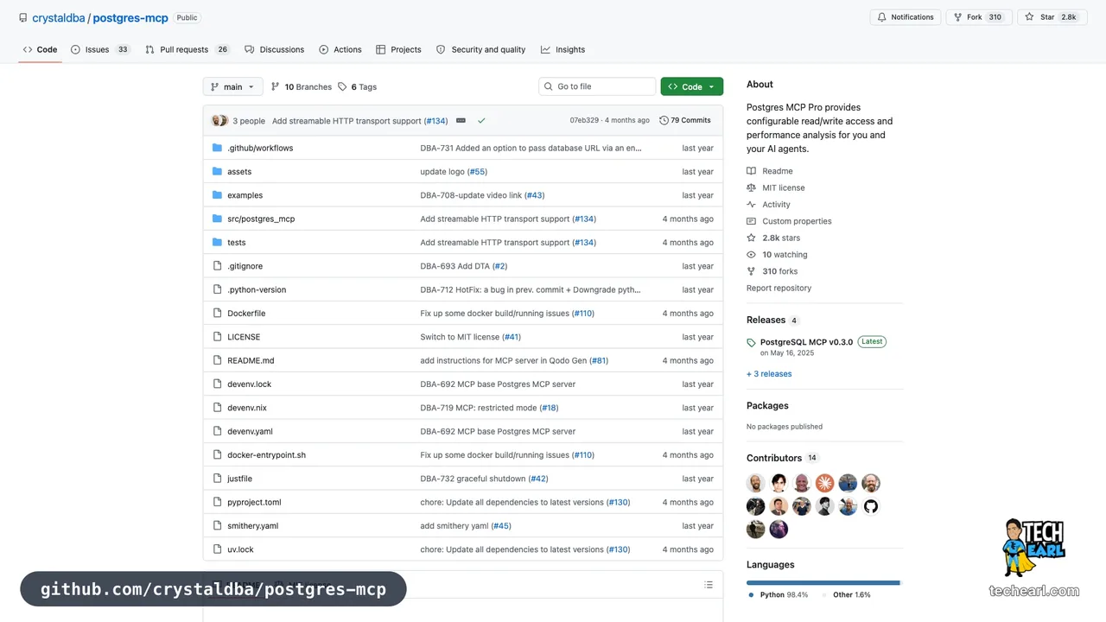Open the src/postgres_mcp folder

pos(261,219)
